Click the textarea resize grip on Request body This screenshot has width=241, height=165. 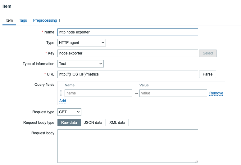(x=196, y=161)
